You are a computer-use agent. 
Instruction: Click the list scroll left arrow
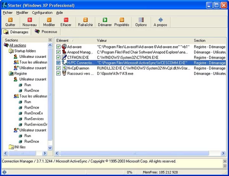click(57, 153)
